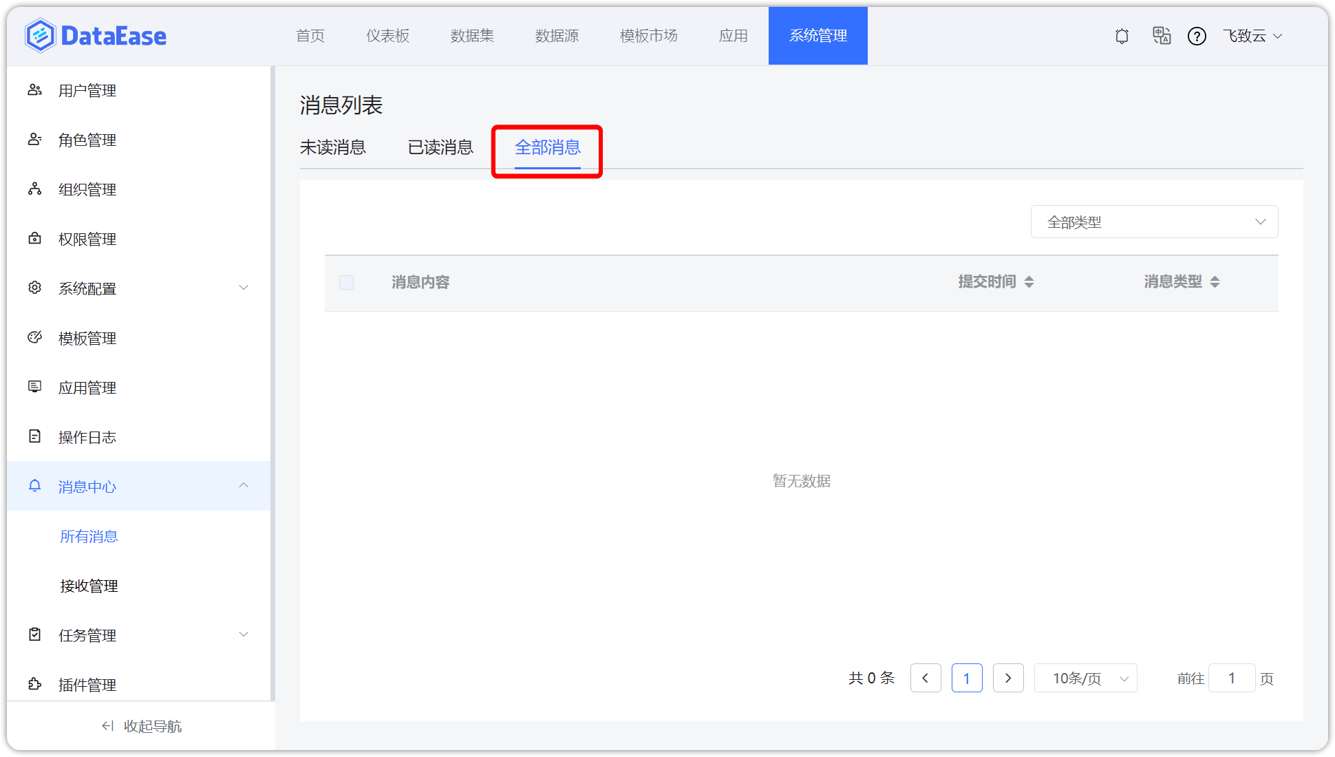
Task: Click the 组织管理 sidebar icon
Action: coord(34,189)
